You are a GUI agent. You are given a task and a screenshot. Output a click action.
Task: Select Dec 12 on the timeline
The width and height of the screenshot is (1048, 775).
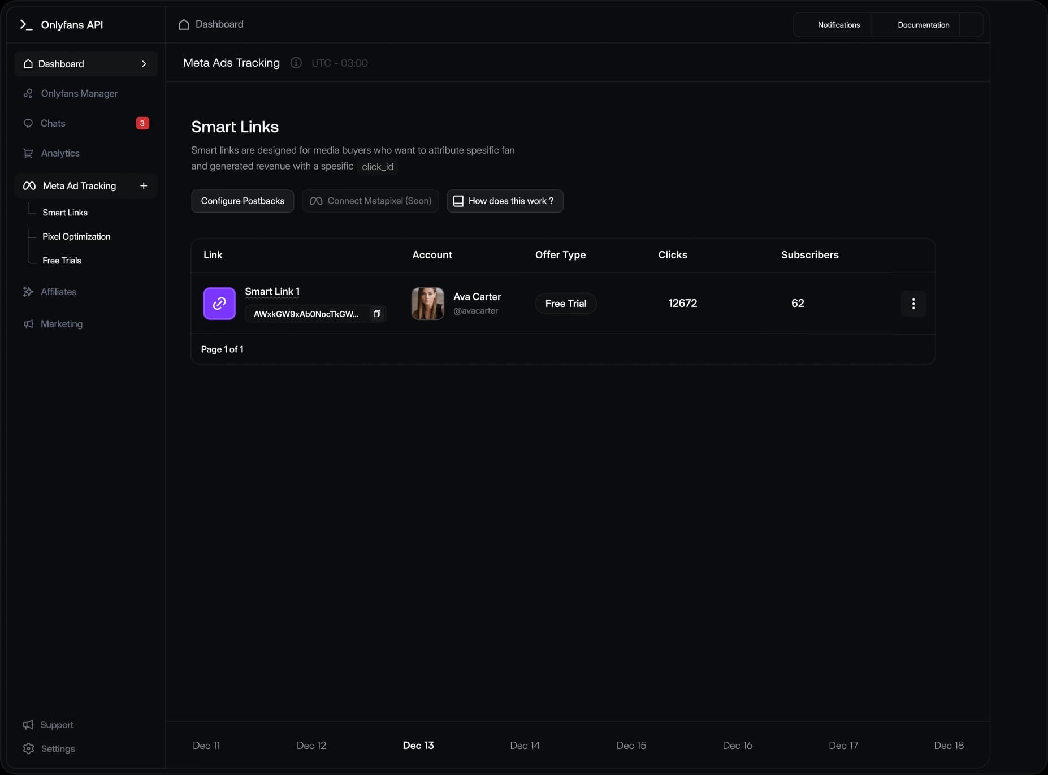tap(311, 746)
